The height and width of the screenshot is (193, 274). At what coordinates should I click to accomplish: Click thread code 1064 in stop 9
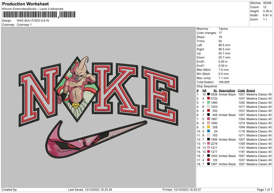[242, 127]
